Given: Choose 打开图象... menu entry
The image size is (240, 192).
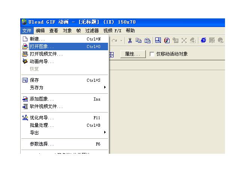Looking at the screenshot, I should coord(65,46).
